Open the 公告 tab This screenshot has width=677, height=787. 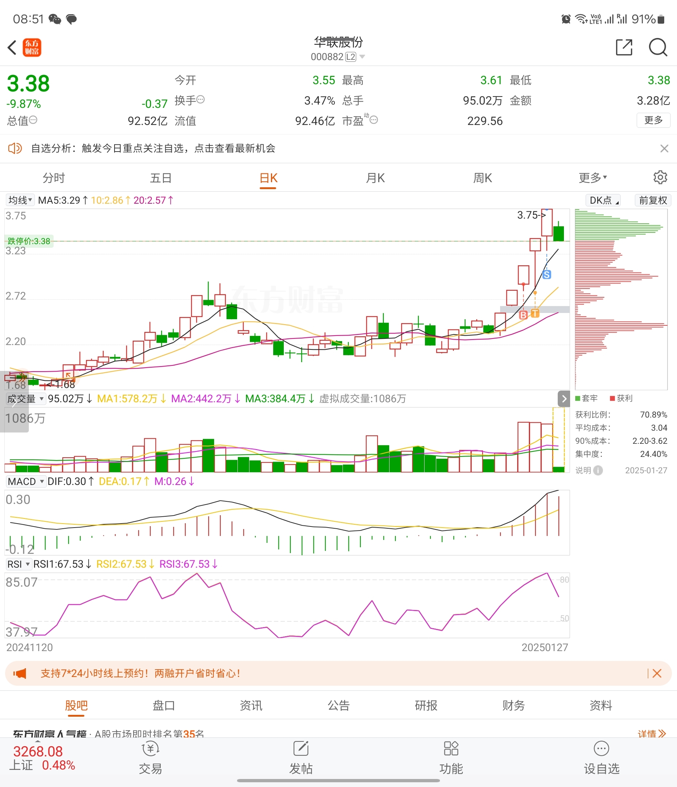tap(338, 705)
